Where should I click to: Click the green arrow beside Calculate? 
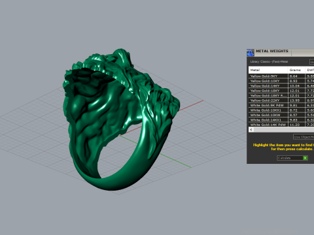pos(305,158)
